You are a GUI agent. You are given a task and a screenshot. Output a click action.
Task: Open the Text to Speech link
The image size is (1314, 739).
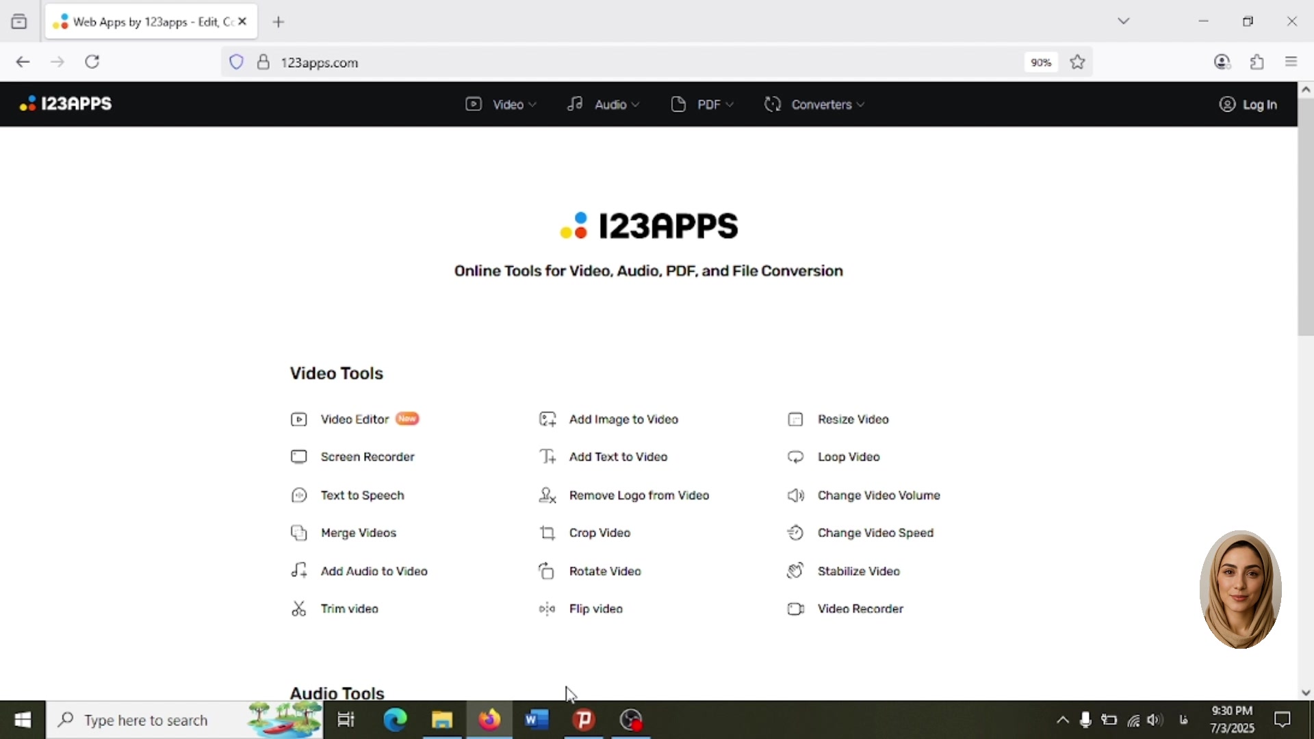(x=362, y=495)
